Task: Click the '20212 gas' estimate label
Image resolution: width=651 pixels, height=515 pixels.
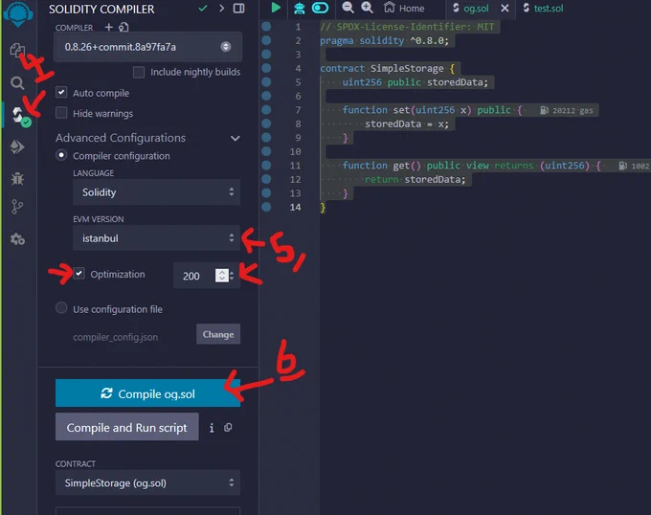Action: pos(572,110)
